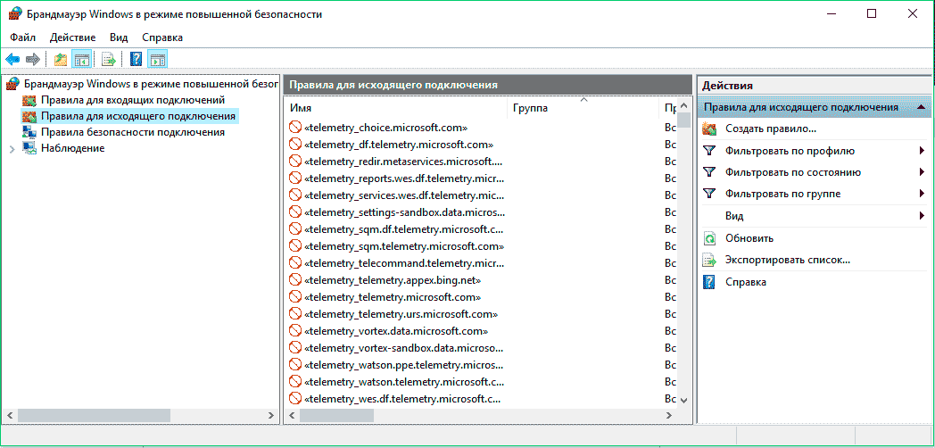The height and width of the screenshot is (448, 935).
Task: Click the firewall icon in title bar
Action: (x=15, y=14)
